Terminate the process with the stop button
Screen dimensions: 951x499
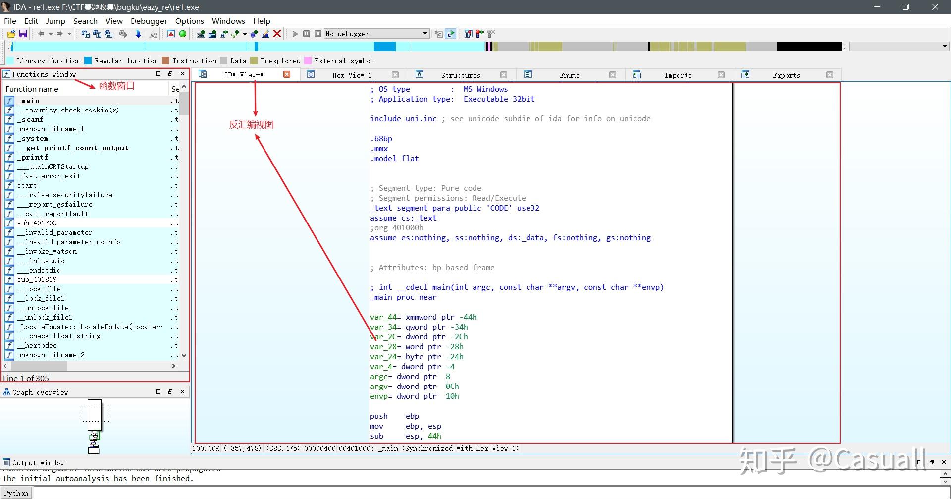[x=318, y=34]
